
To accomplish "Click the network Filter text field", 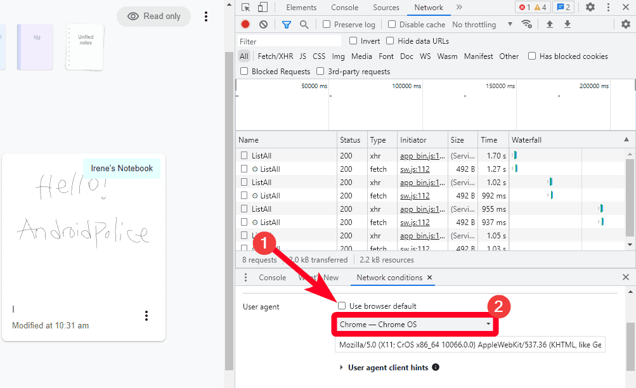I will 289,41.
